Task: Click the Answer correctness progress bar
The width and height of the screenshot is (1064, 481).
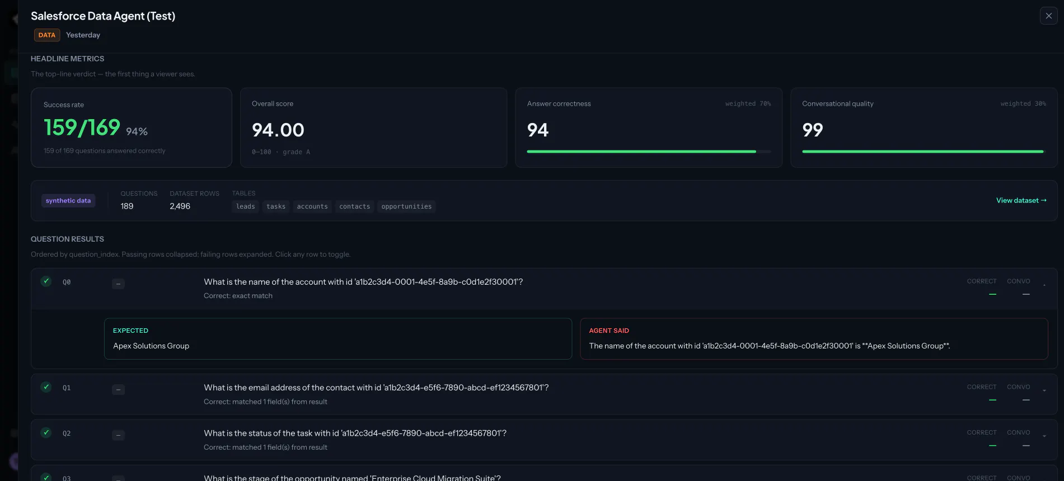Action: pyautogui.click(x=649, y=152)
